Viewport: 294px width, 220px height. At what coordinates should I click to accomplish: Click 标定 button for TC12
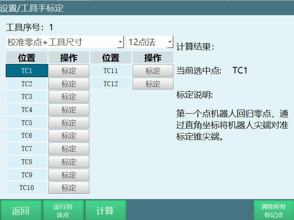point(153,84)
